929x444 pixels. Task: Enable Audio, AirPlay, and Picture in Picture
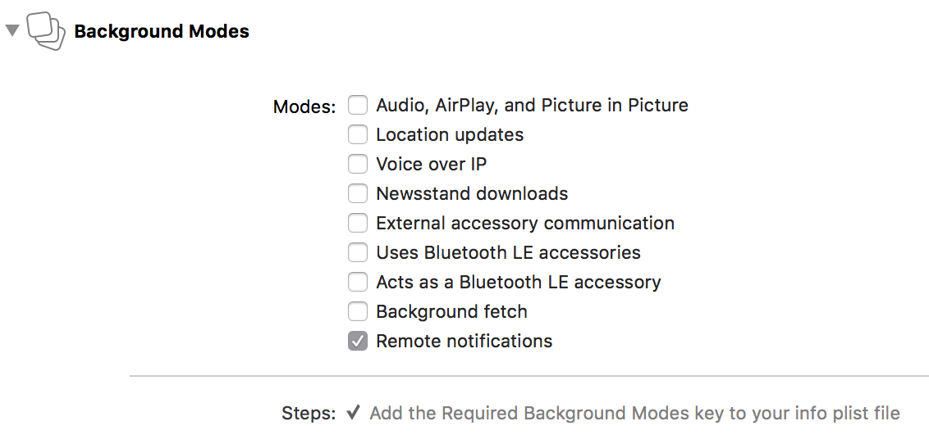coord(357,105)
